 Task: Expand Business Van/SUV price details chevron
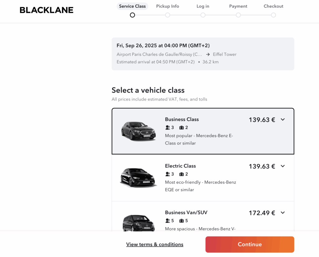tap(283, 213)
